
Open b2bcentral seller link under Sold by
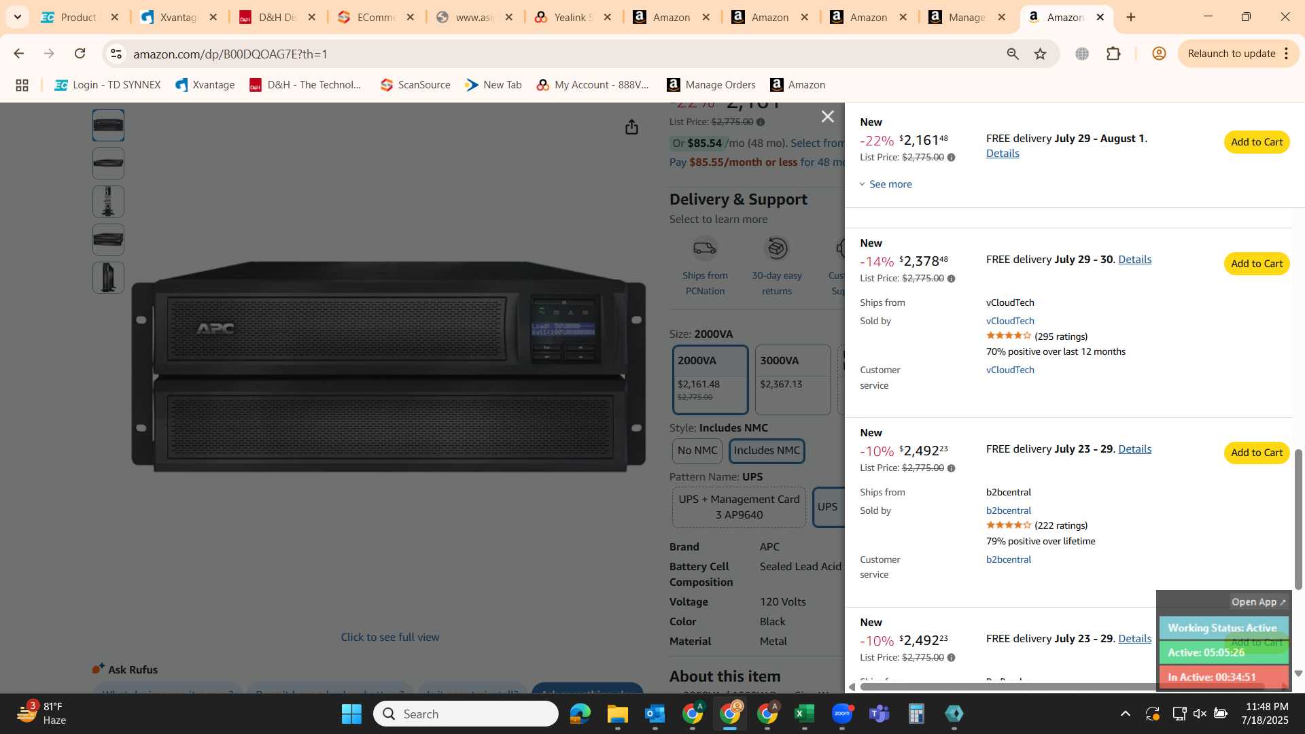tap(1009, 510)
